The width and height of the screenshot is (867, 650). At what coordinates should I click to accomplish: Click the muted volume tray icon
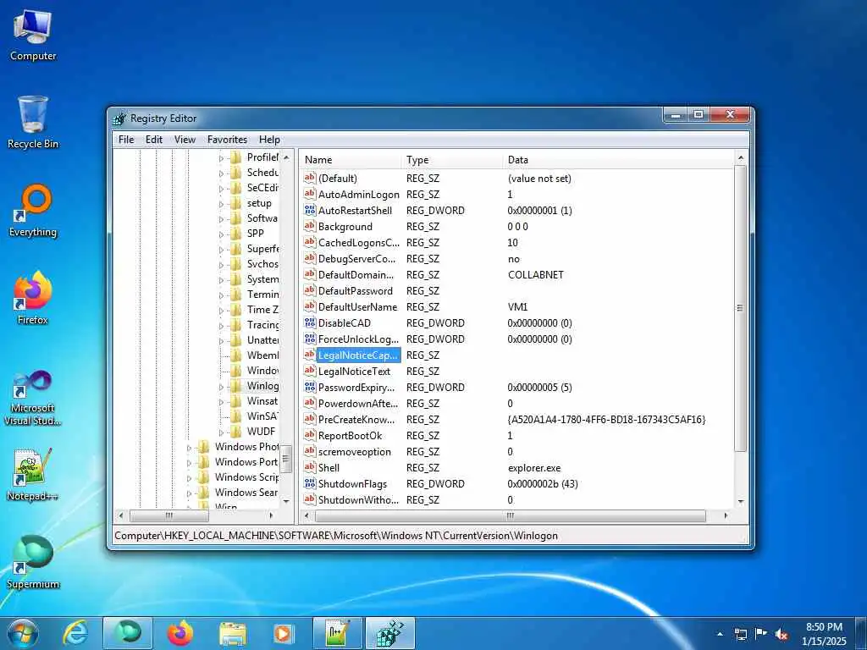pyautogui.click(x=781, y=634)
